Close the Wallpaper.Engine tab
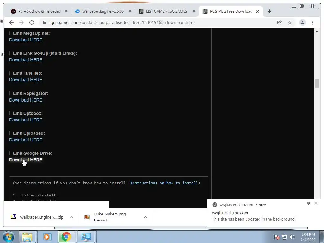The width and height of the screenshot is (324, 243). 130,12
